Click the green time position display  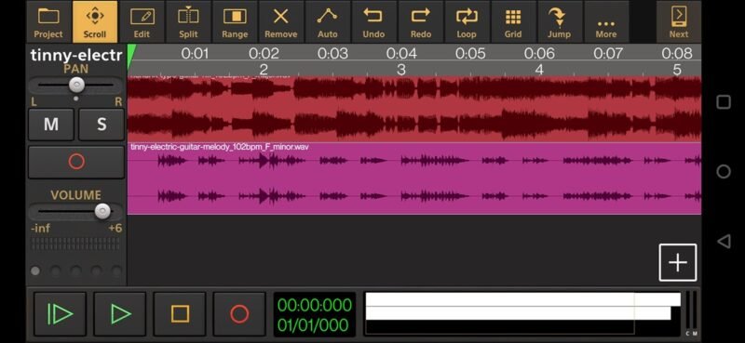pyautogui.click(x=315, y=314)
